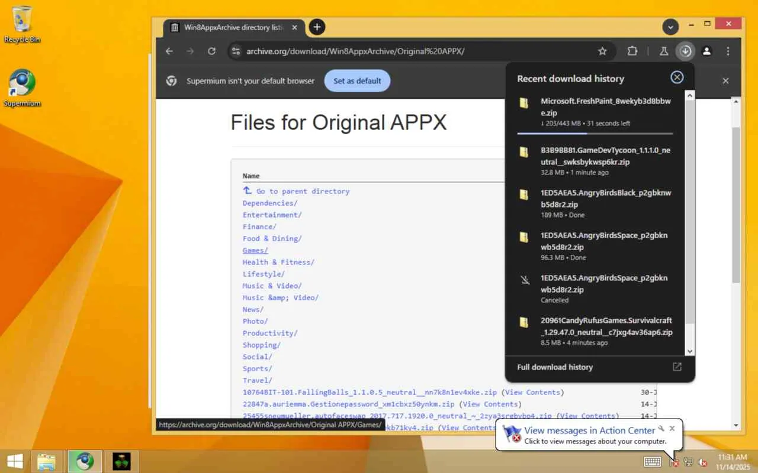Screen dimensions: 758x473
Task: Expand the tab search dropdown
Action: pyautogui.click(x=670, y=27)
